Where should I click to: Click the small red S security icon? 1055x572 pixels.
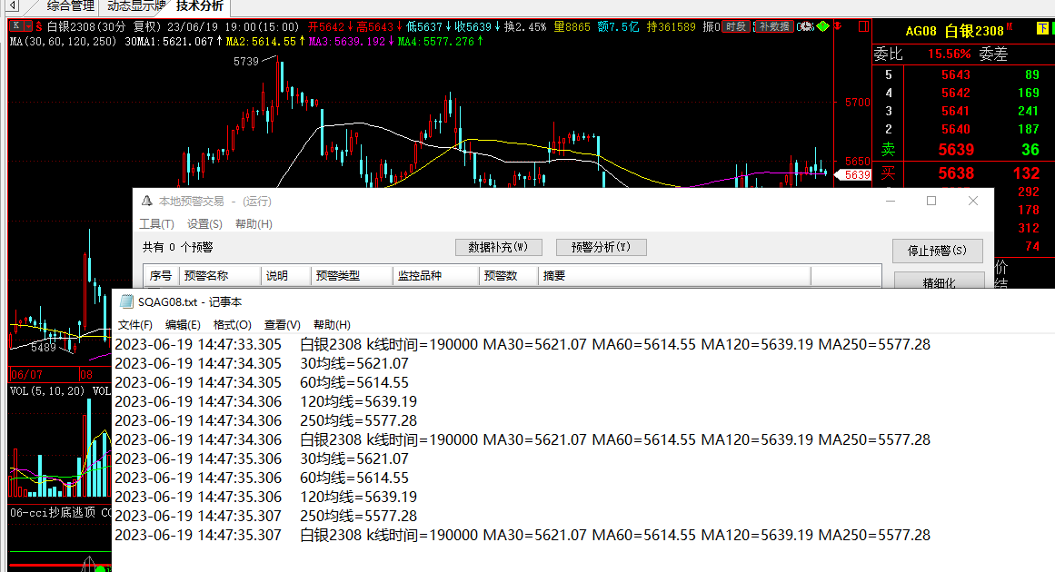tap(39, 26)
